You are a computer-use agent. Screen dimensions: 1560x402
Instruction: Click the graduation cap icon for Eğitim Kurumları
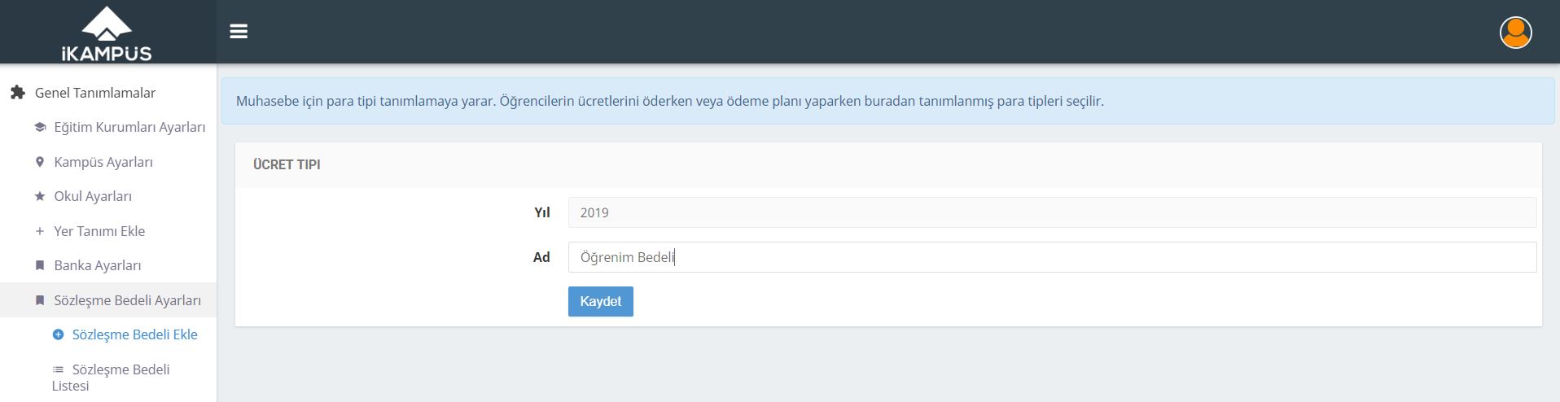pos(40,128)
